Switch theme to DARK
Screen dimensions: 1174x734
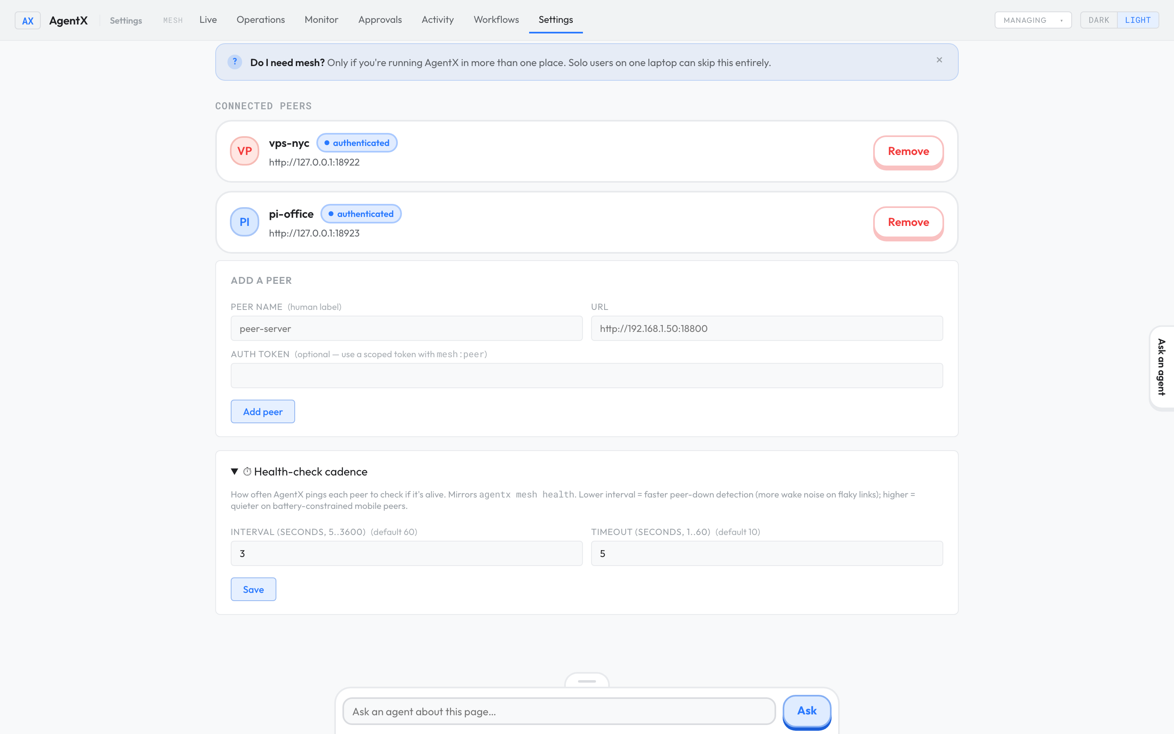[1098, 20]
